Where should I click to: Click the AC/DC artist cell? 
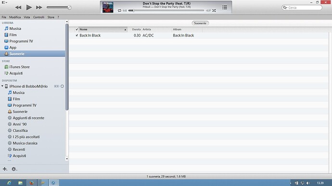(x=148, y=36)
